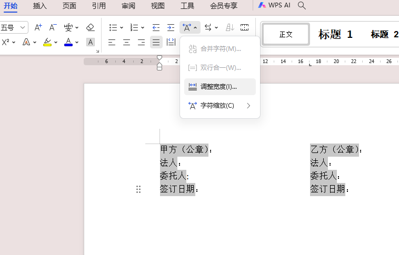Switch to 审阅 tab
Image resolution: width=399 pixels, height=255 pixels.
pos(128,6)
